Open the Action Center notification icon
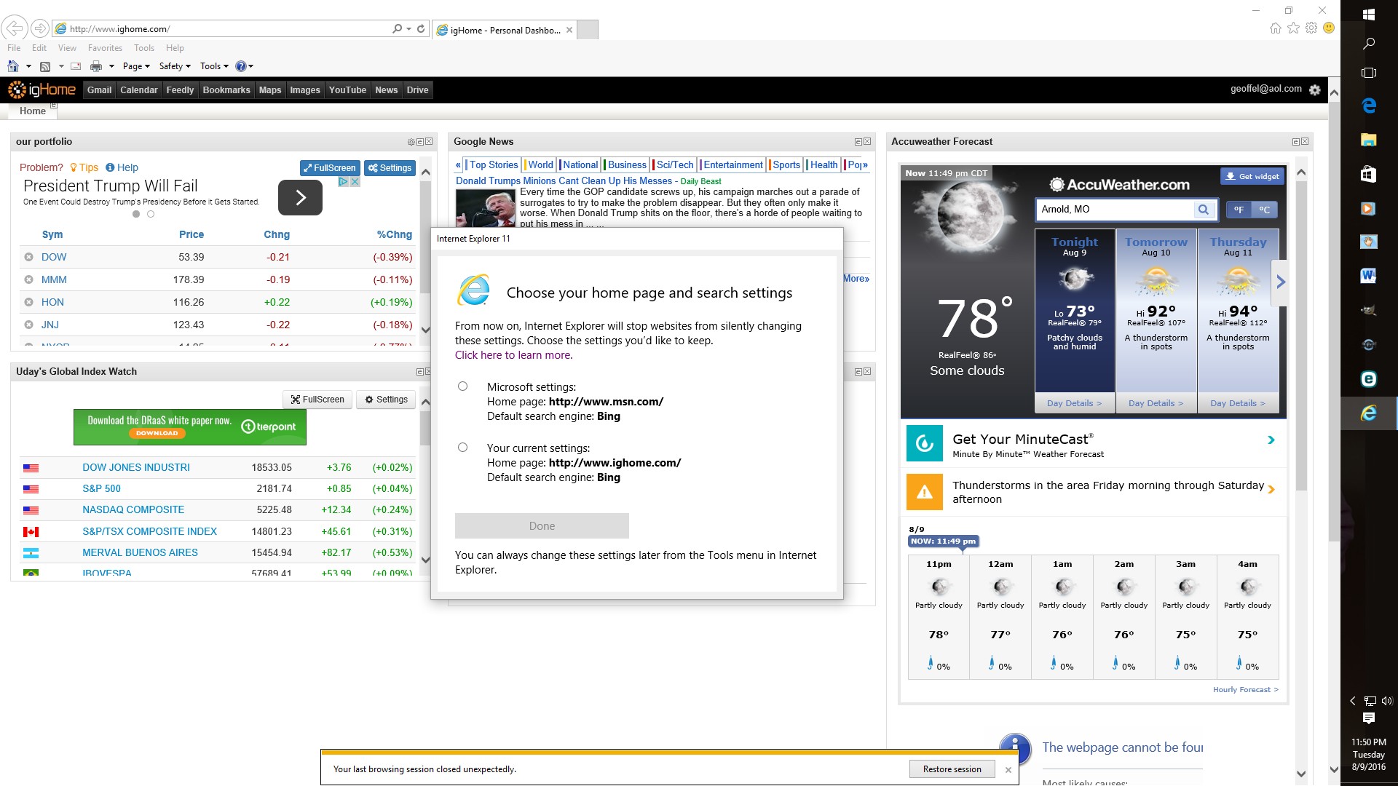This screenshot has height=786, width=1398. point(1368,718)
